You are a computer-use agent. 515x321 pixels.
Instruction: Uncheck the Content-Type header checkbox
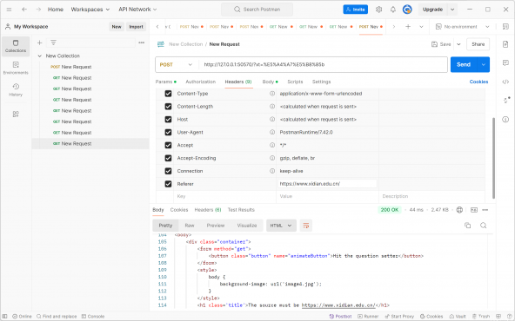[168, 94]
